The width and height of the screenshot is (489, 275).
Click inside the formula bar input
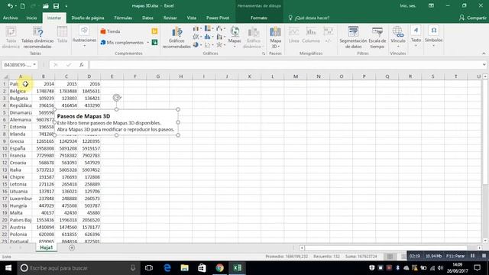coord(285,65)
